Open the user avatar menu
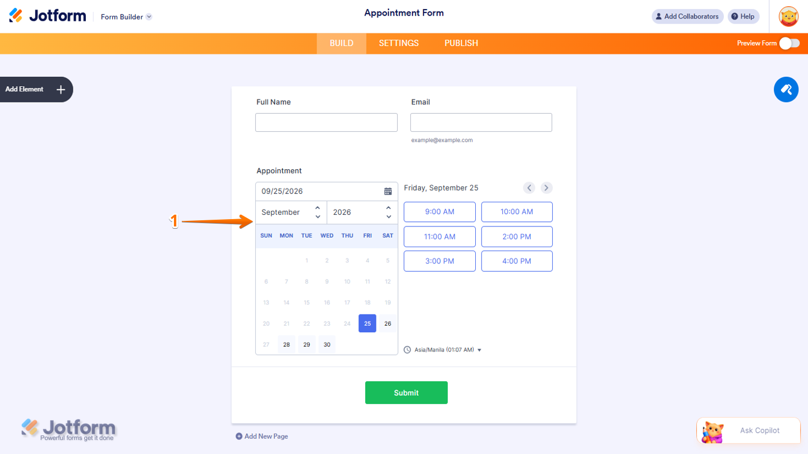This screenshot has width=808, height=454. (x=789, y=16)
